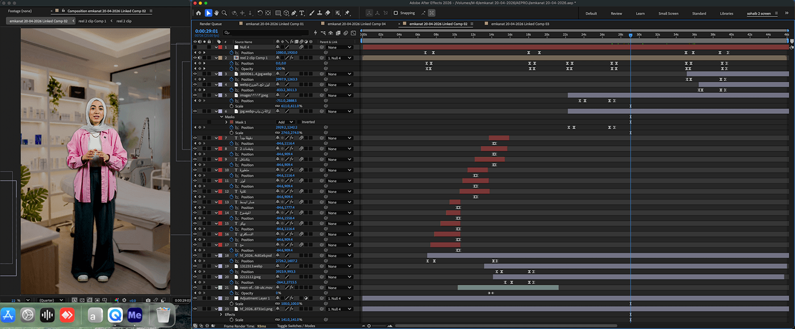The width and height of the screenshot is (795, 329).
Task: Select the Selection (arrow) tool
Action: tap(208, 13)
